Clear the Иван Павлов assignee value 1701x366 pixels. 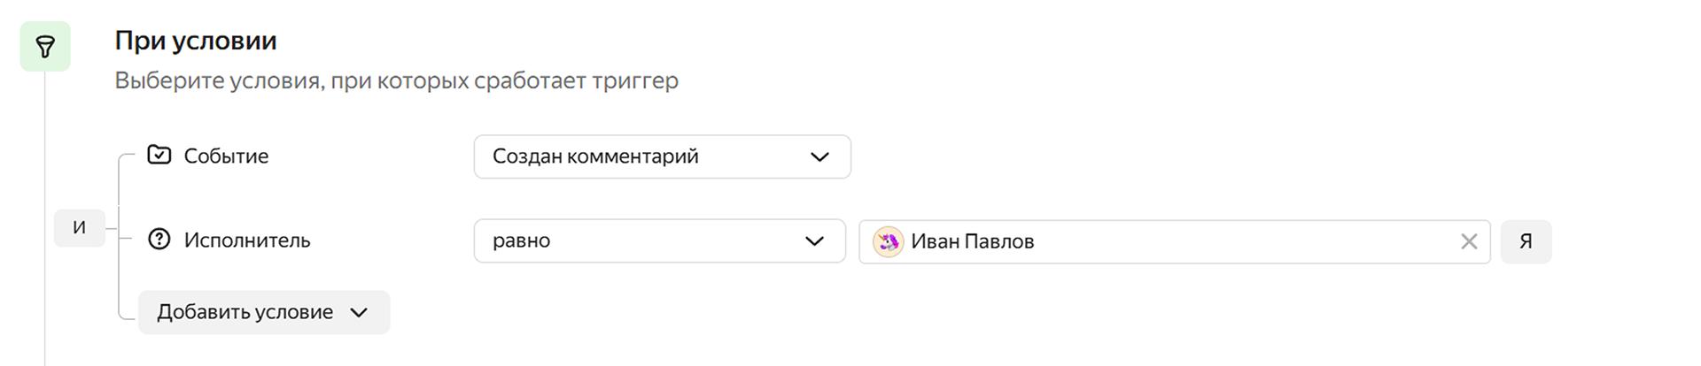point(1468,241)
